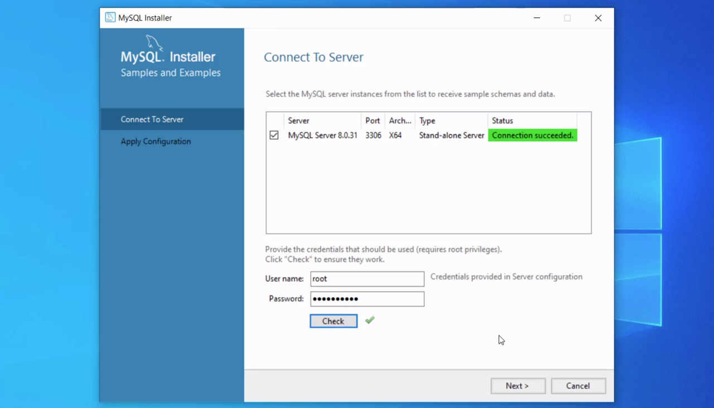The height and width of the screenshot is (408, 714).
Task: Click the Arch column header
Action: tap(400, 120)
